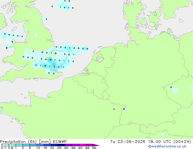The image size is (193, 149).
Task: Select the legend swatch between 45 and 50
Action: [x=89, y=145]
